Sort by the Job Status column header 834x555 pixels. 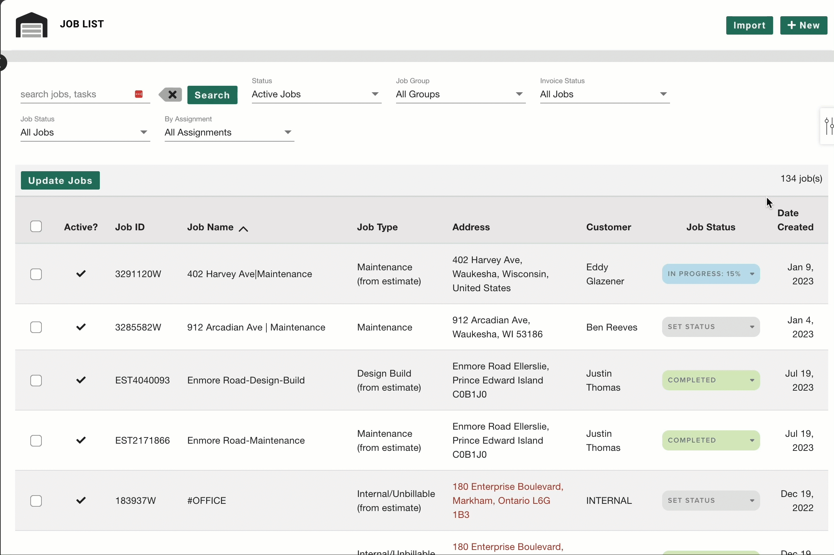pyautogui.click(x=711, y=227)
